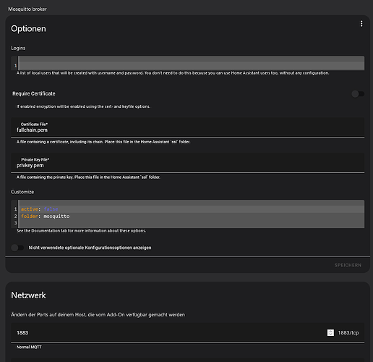
Task: Click the 'Nicht verwendete optionale Konfigurationsoptionen anzeigen' label
Action: point(90,248)
